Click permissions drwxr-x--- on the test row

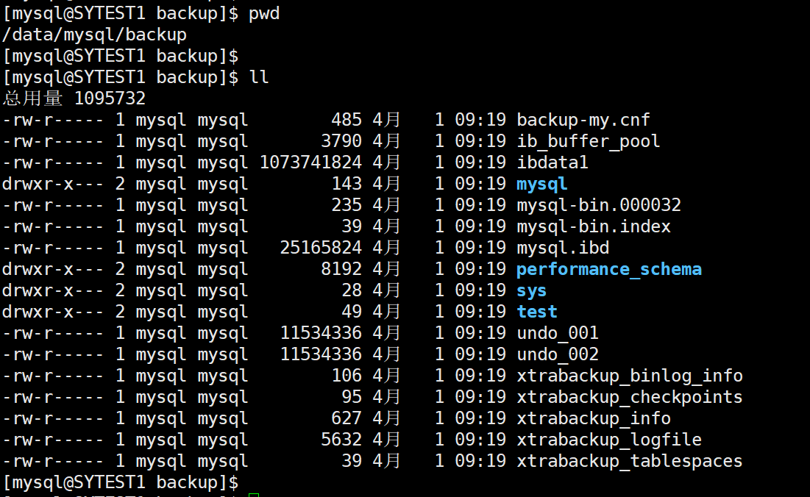click(53, 312)
